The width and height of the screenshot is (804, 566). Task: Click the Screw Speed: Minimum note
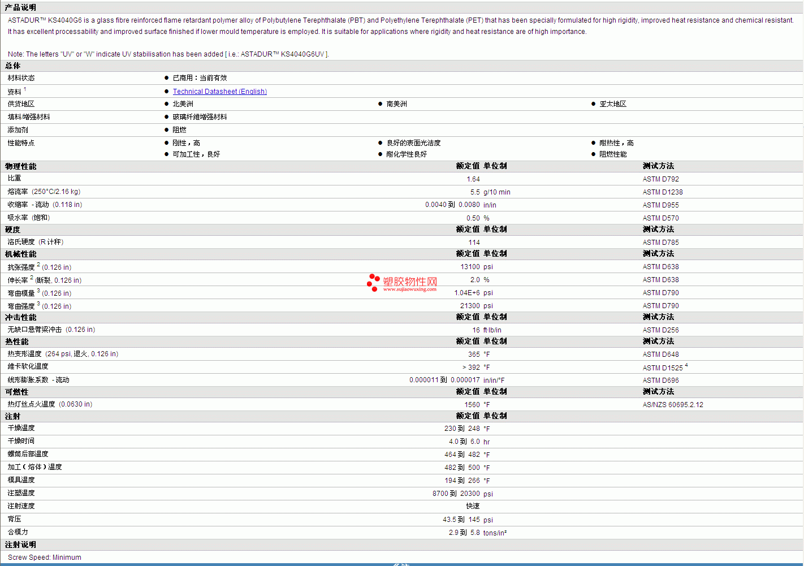(45, 558)
